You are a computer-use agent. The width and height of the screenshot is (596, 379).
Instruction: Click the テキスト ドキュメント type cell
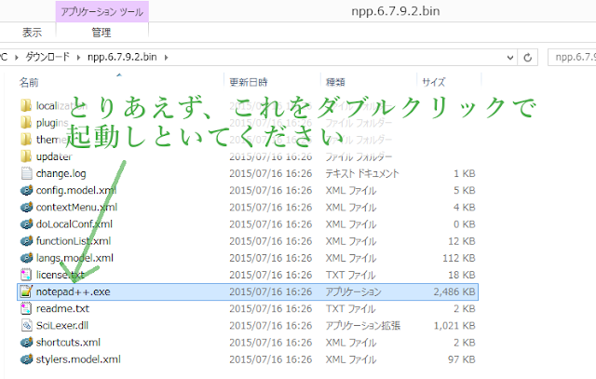(362, 173)
